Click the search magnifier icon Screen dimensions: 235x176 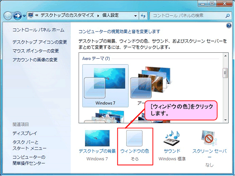[x=227, y=16]
